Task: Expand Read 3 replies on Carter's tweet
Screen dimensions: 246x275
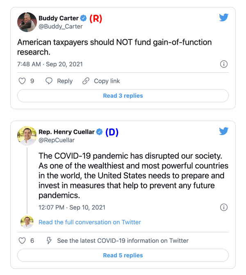Action: [123, 96]
